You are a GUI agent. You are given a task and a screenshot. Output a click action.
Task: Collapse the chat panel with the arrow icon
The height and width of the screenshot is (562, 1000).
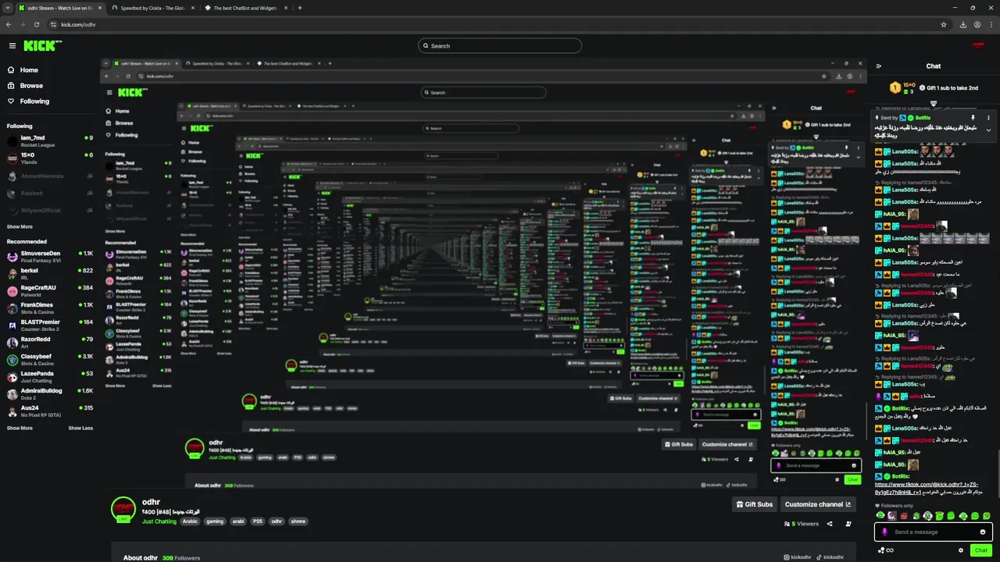click(879, 66)
